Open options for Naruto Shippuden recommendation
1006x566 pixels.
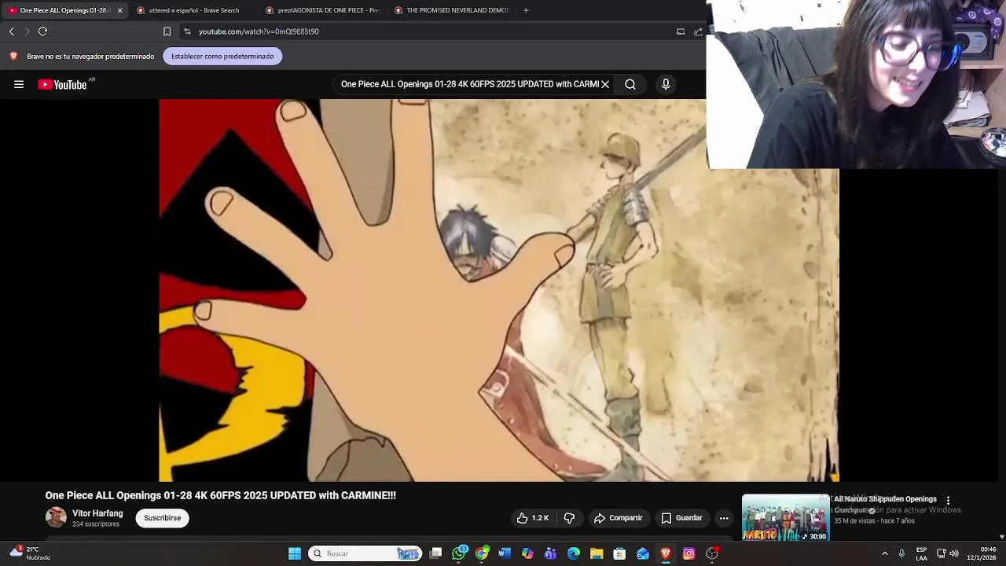(948, 500)
